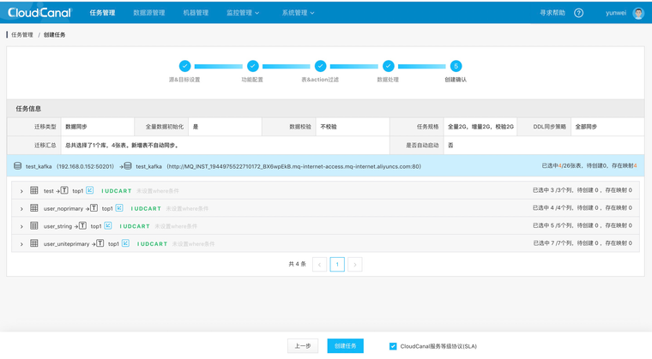Click the 全部同步 DDL strategy value

tap(586, 127)
